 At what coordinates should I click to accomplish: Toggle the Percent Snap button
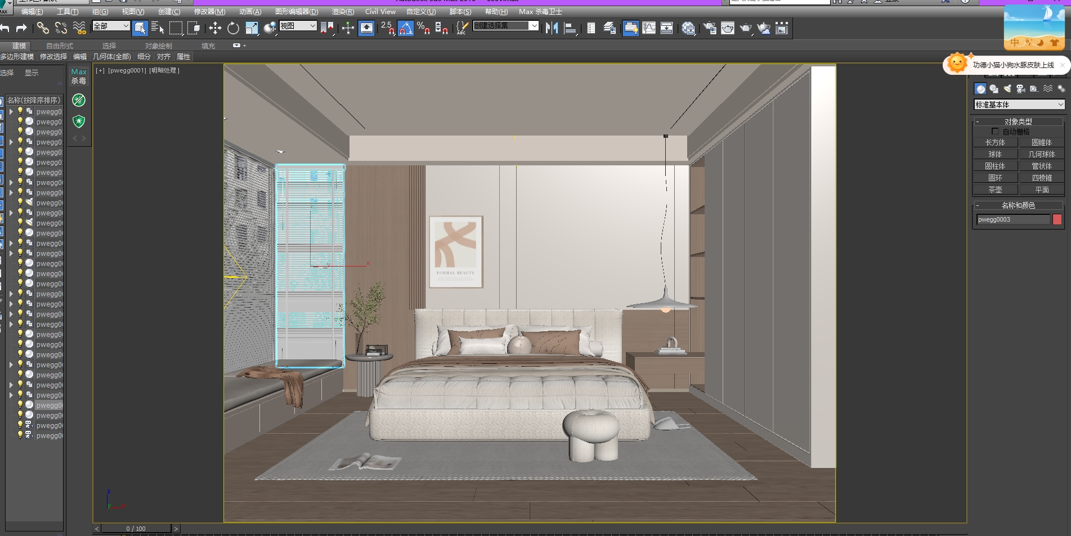tap(423, 28)
